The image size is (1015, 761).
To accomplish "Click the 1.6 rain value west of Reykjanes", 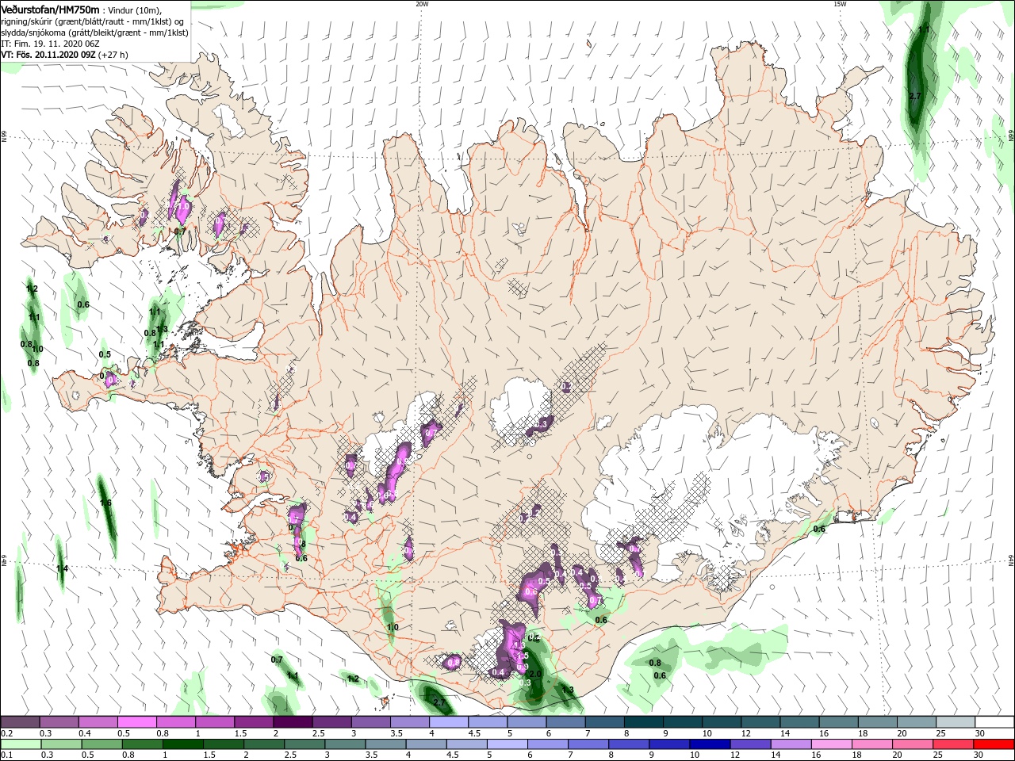I will click(x=105, y=503).
